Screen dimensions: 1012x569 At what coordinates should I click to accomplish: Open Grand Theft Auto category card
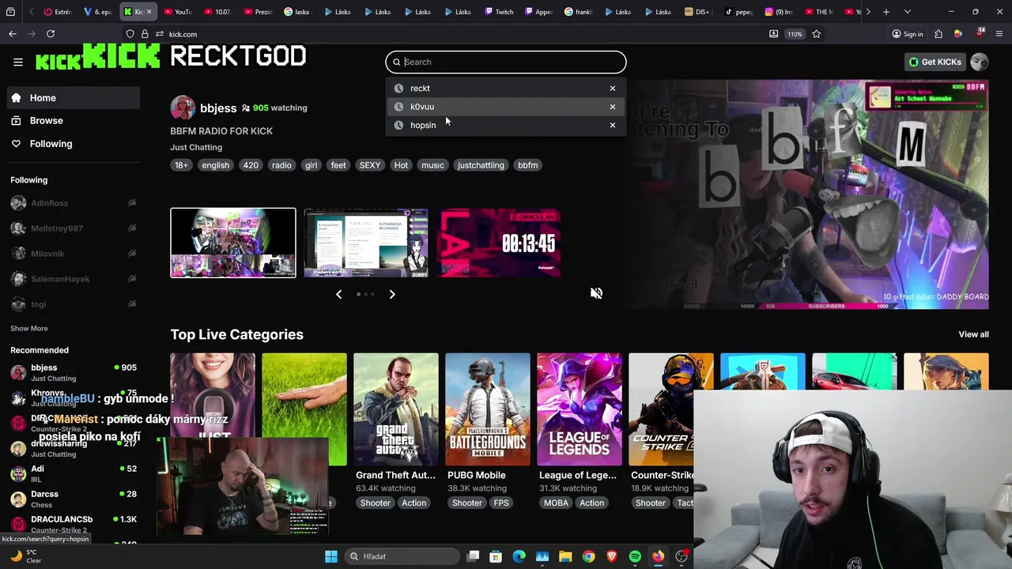pos(396,409)
